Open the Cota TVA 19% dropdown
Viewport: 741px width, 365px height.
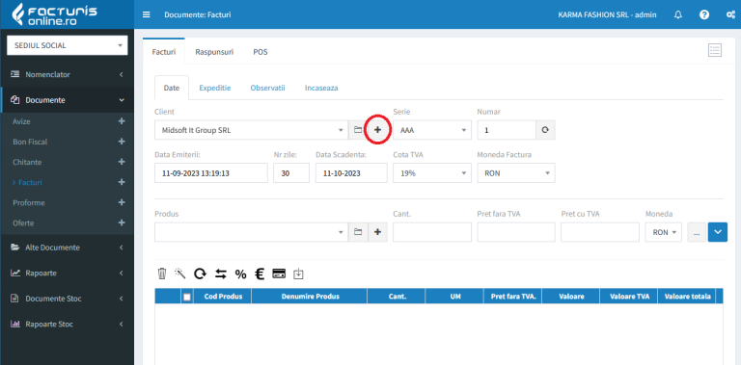(x=432, y=173)
